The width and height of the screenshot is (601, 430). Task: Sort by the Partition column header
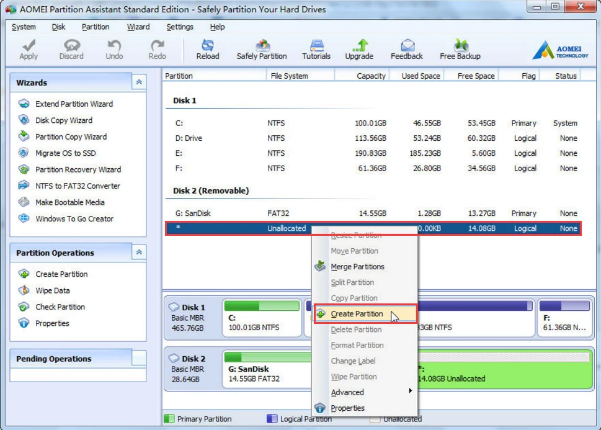coord(215,76)
